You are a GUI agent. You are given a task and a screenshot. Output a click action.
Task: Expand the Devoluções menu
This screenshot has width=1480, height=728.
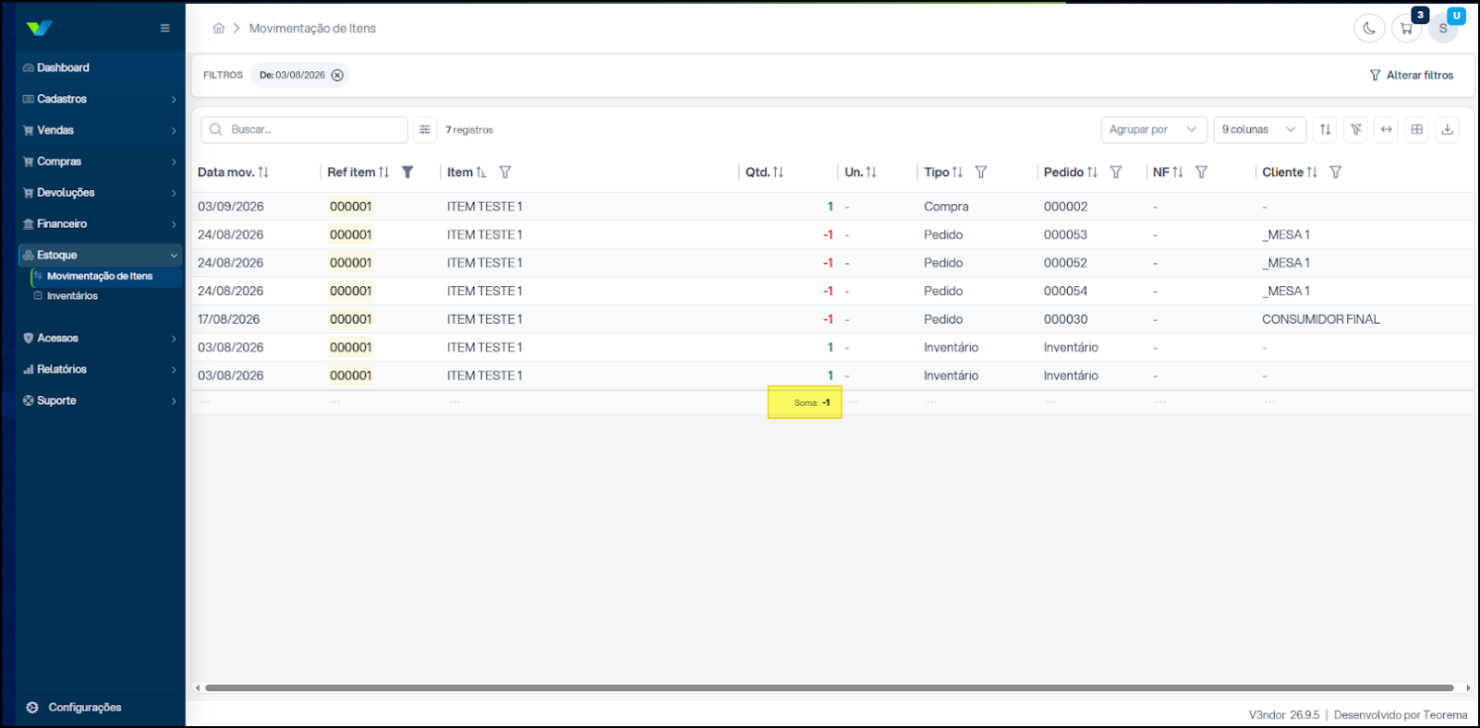pos(100,194)
